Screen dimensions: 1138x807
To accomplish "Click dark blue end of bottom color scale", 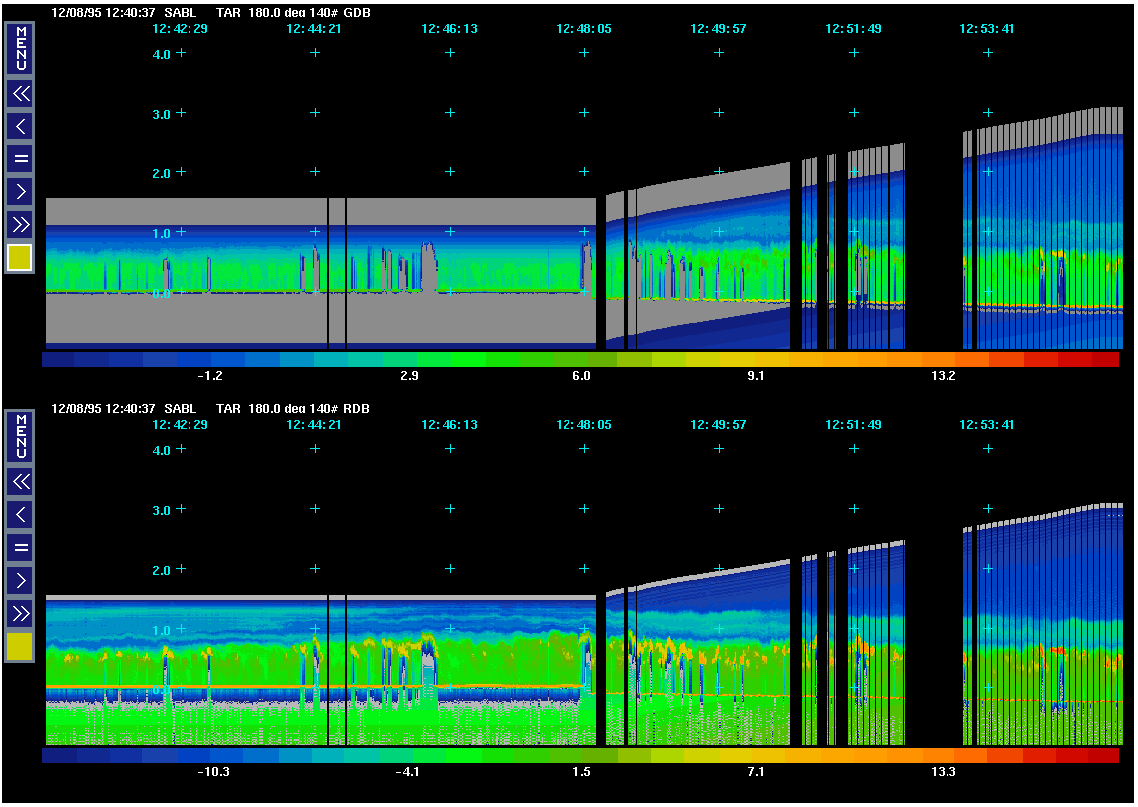I will 58,756.
